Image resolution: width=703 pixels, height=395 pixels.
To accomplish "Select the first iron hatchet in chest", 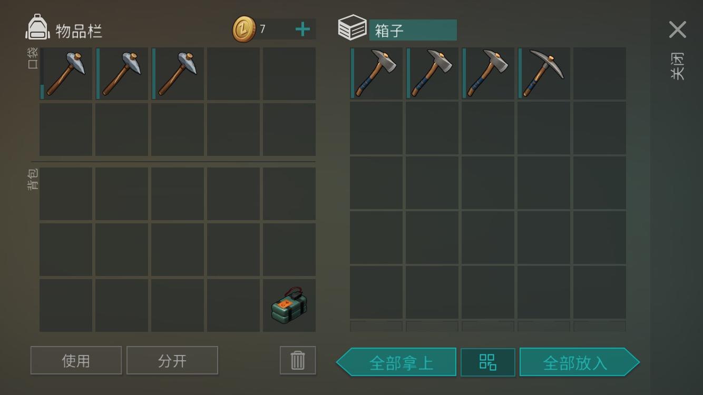I will (x=376, y=74).
